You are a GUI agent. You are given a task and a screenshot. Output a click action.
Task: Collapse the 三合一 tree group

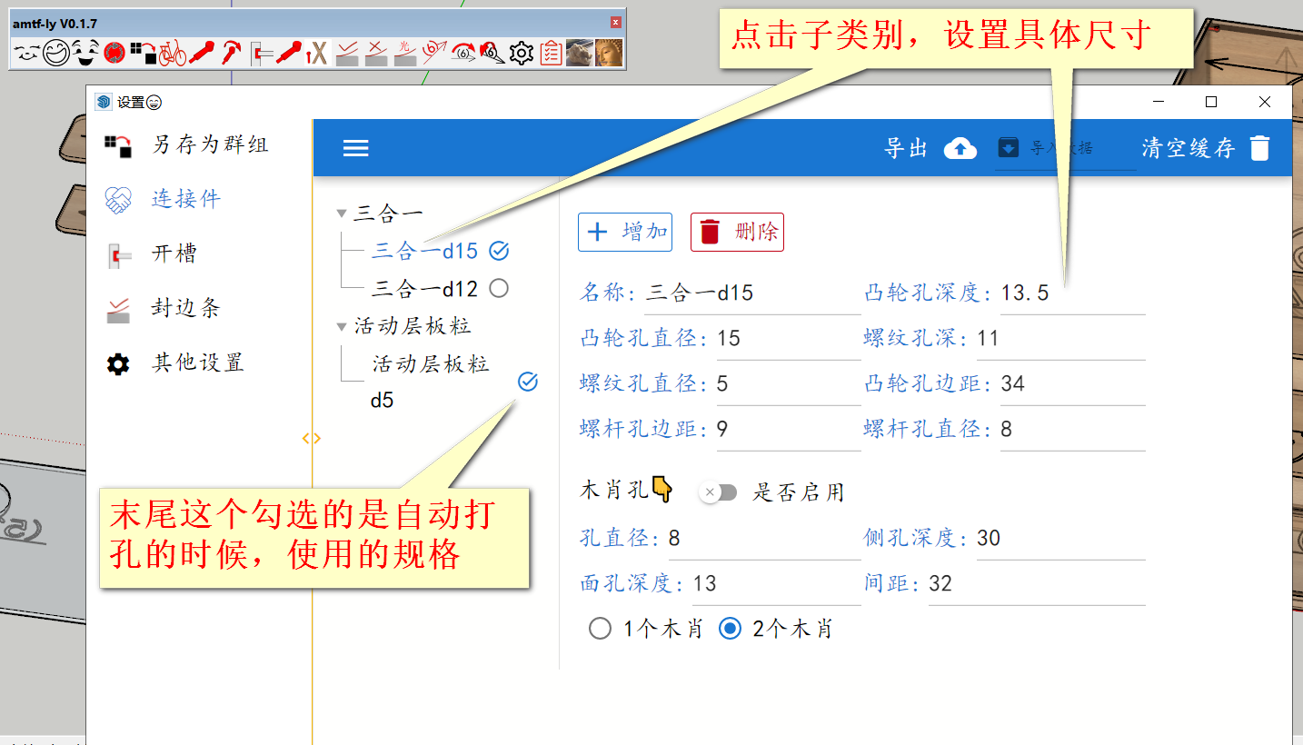pyautogui.click(x=342, y=214)
